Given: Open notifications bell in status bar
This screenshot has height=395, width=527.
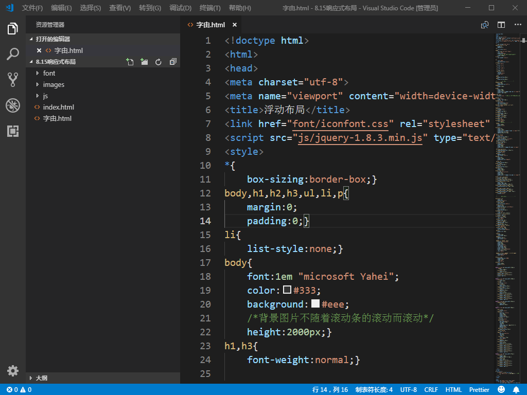Looking at the screenshot, I should [516, 390].
